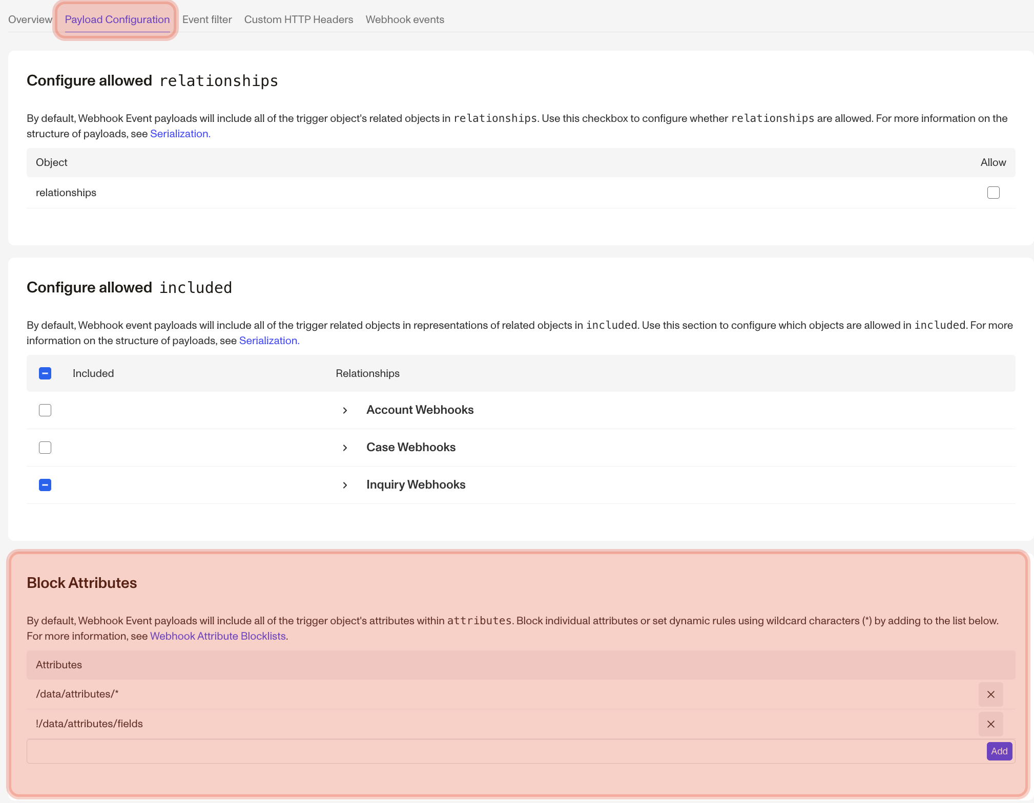The image size is (1034, 803).
Task: Clear the Inquiry Webhooks selection checkbox
Action: pyautogui.click(x=45, y=484)
